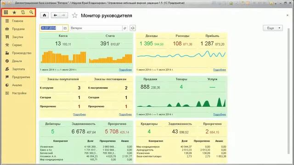The width and height of the screenshot is (294, 165).
Task: Click the green Продажи area chart
Action: click(181, 102)
